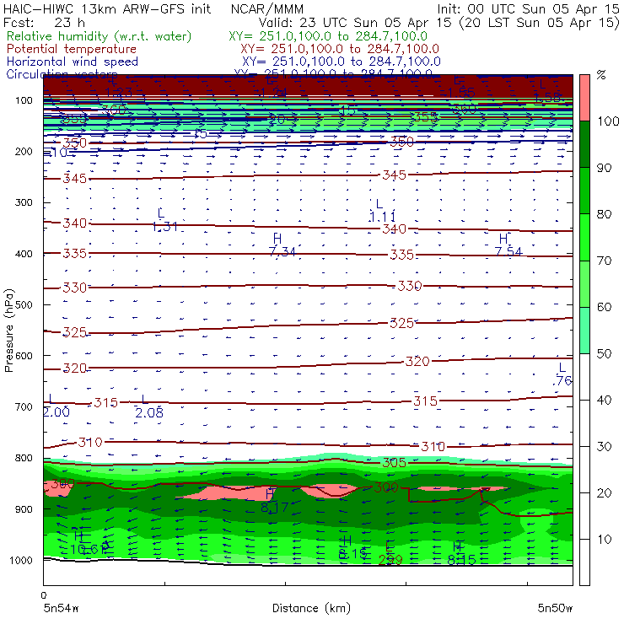Click the 60–70% light green colorbar segment
The width and height of the screenshot is (624, 624).
(x=584, y=283)
